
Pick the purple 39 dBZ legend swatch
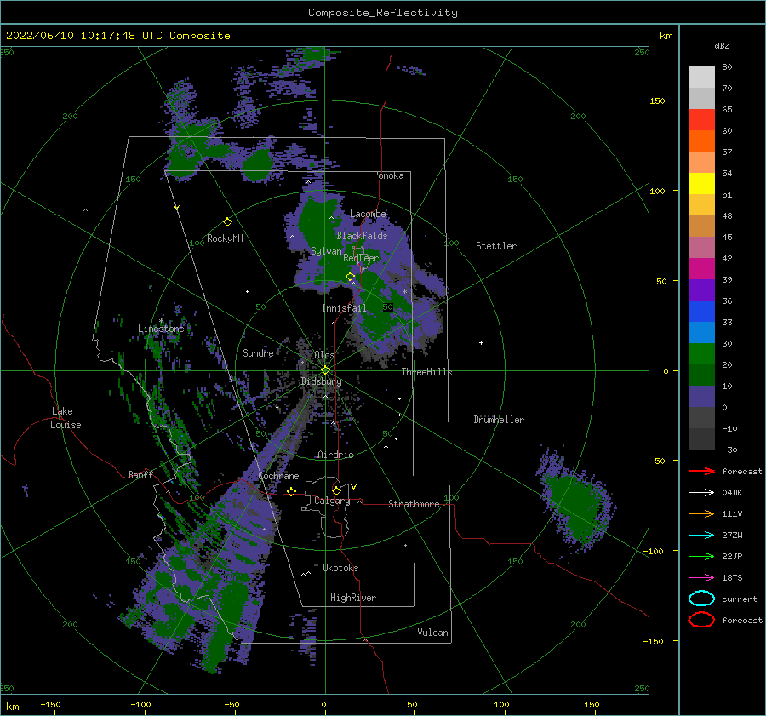pos(701,289)
